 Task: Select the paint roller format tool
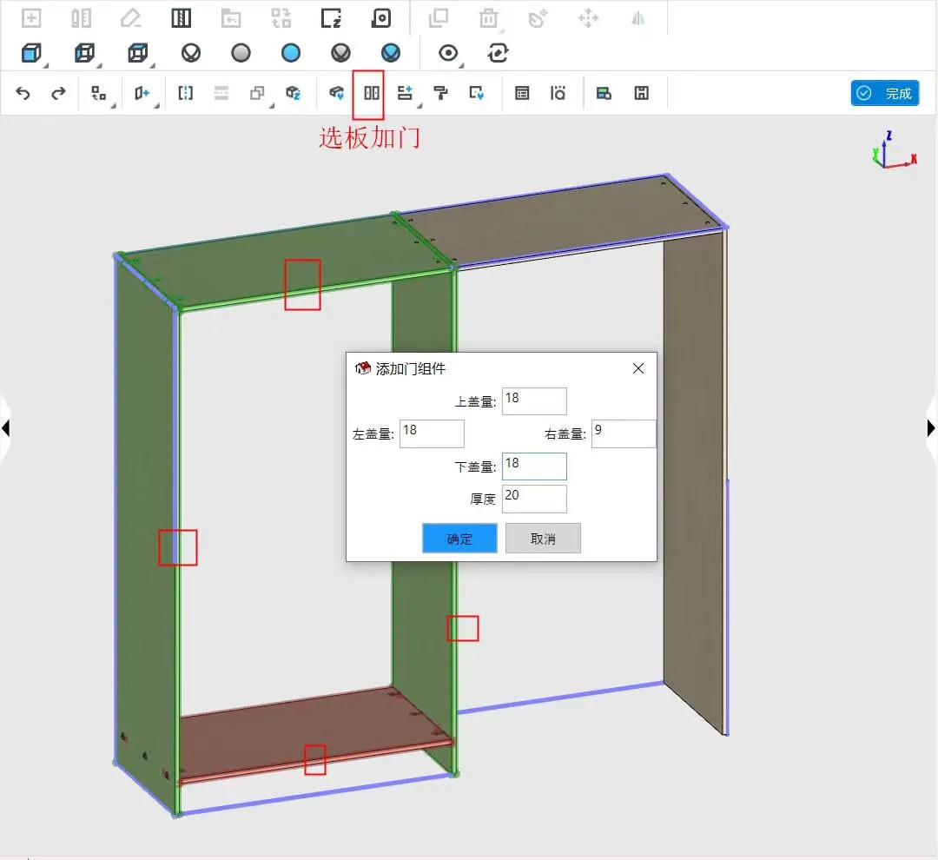(x=441, y=93)
